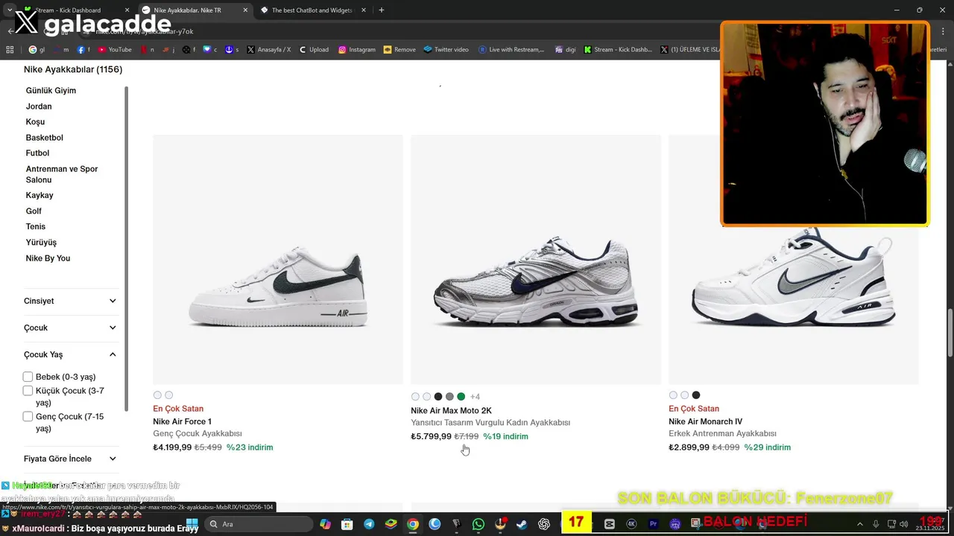Select the Günlük Giyim category
Screen dimensions: 954x536
(x=51, y=90)
